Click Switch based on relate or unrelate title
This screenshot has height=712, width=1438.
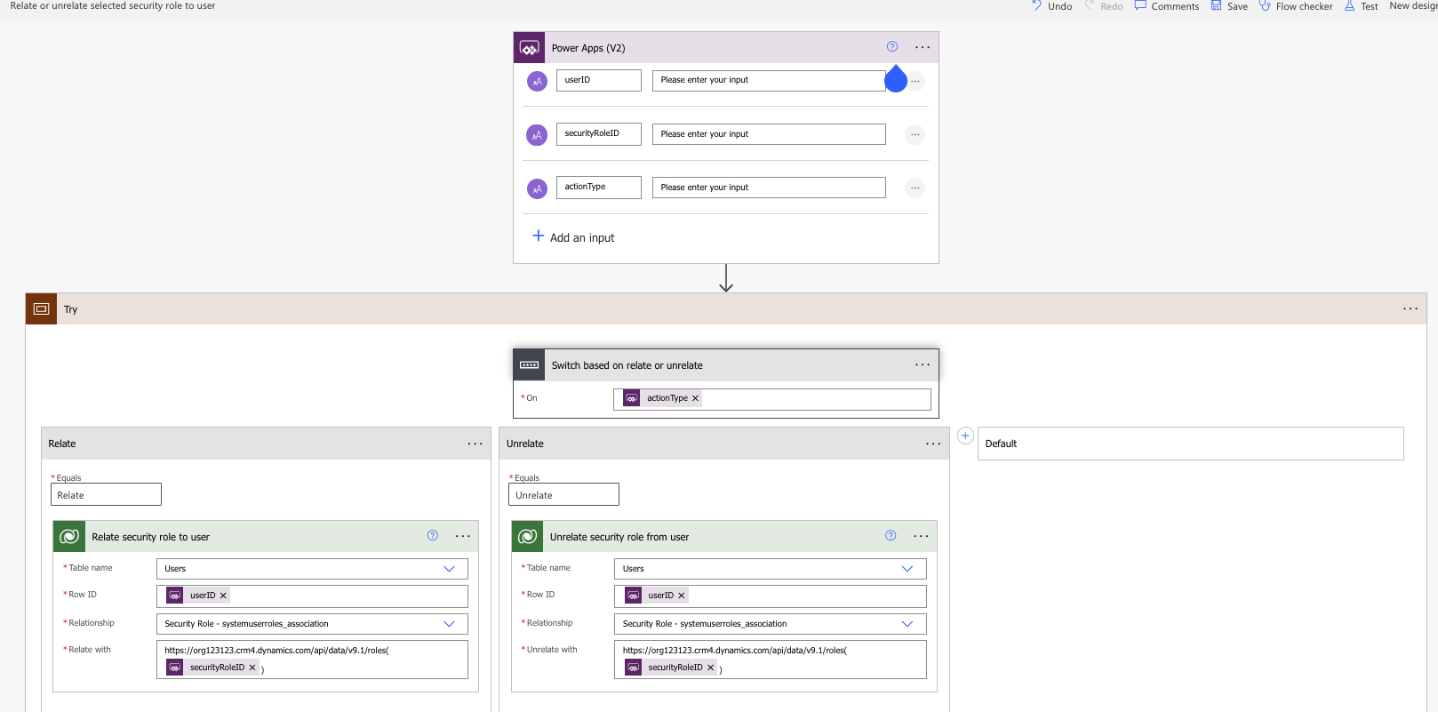click(x=627, y=365)
